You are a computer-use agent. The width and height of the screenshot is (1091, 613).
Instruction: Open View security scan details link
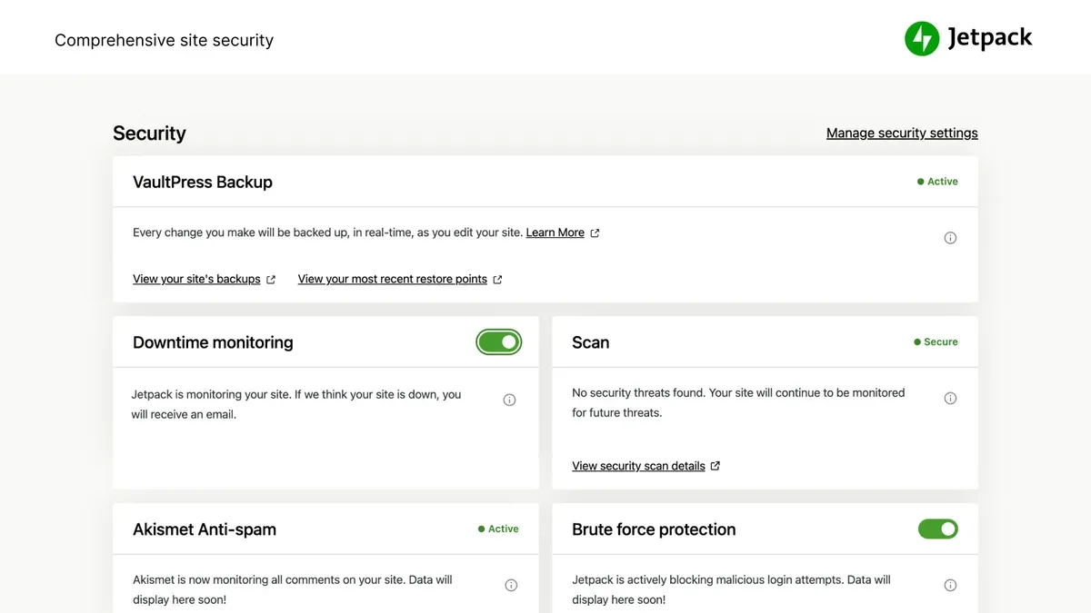point(638,466)
